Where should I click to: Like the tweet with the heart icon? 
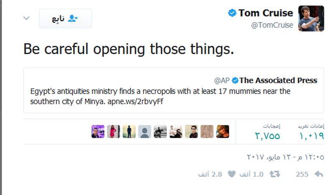[231, 174]
